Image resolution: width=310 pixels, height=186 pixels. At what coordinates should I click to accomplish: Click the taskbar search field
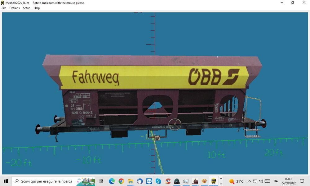pyautogui.click(x=53, y=181)
